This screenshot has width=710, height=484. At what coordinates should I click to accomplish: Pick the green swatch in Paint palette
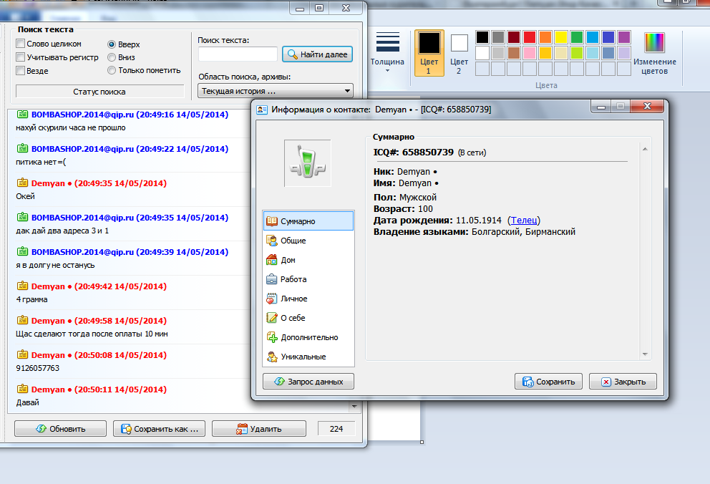[x=577, y=37]
